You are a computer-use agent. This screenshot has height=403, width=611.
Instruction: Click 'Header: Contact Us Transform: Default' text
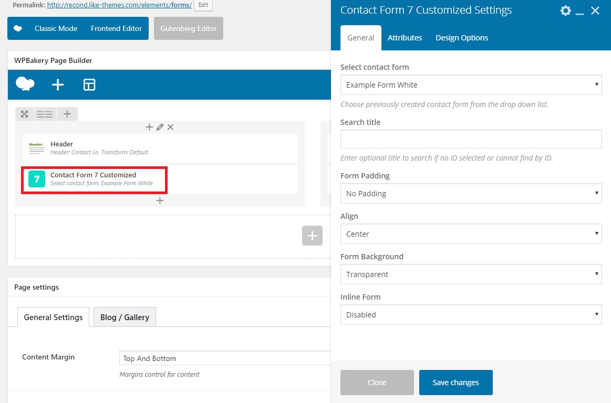pyautogui.click(x=99, y=152)
